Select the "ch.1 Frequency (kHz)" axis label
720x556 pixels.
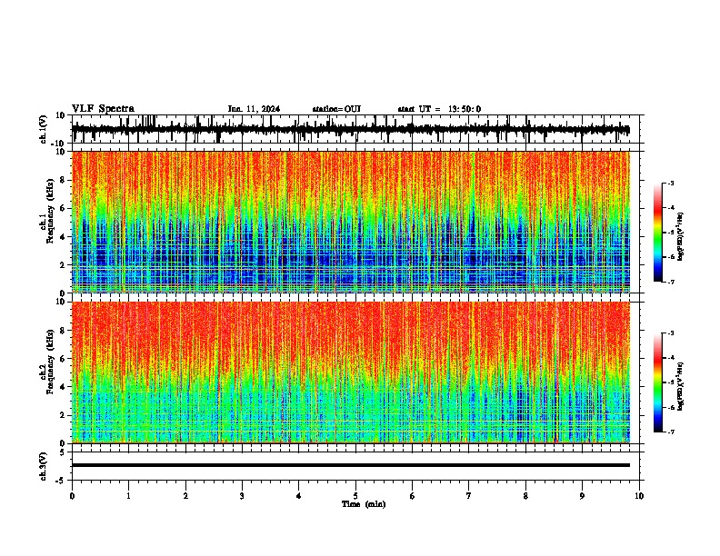(47, 211)
